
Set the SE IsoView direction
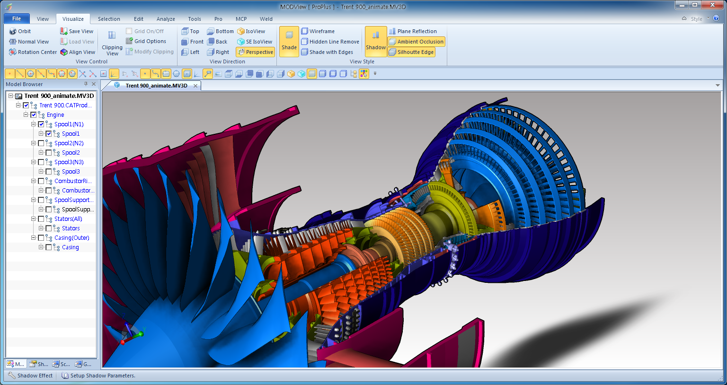coord(255,42)
